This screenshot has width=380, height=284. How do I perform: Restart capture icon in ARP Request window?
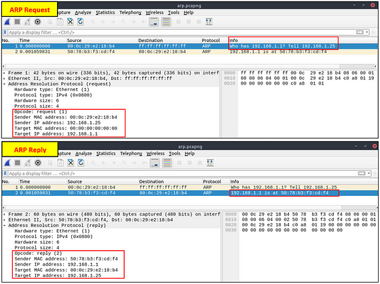click(x=27, y=22)
